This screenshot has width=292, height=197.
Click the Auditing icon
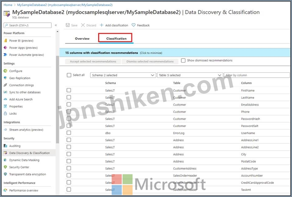click(5, 146)
